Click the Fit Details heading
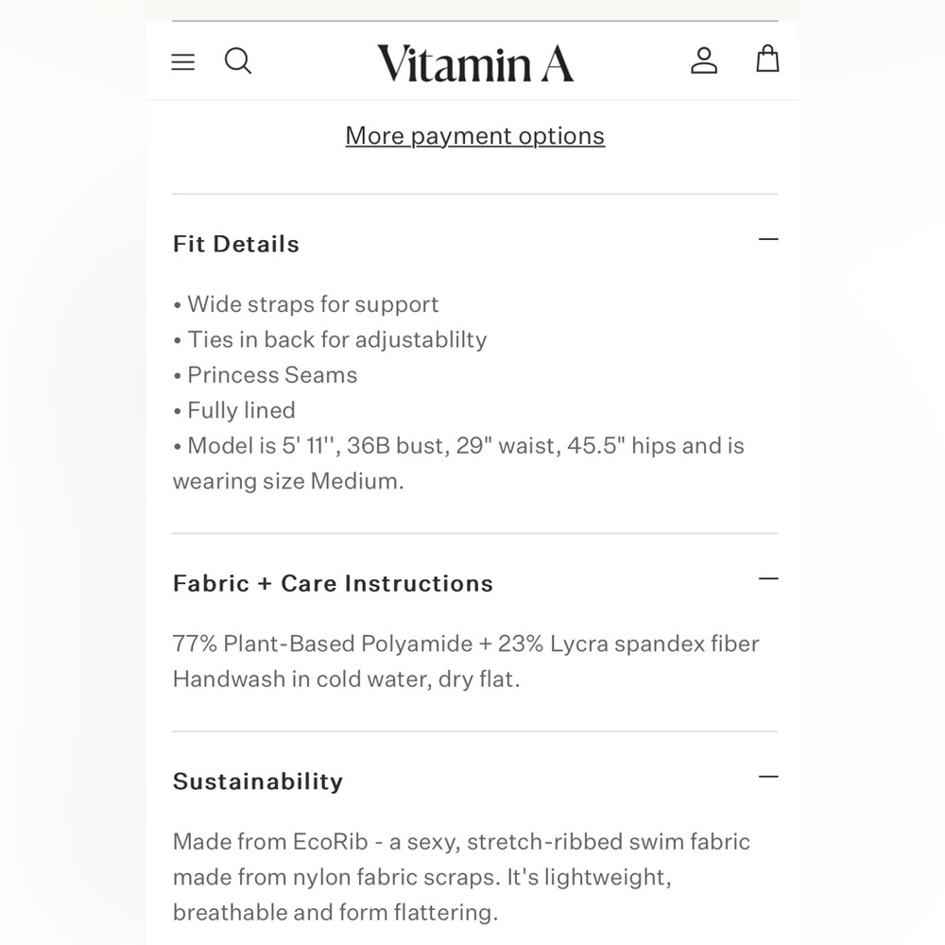The width and height of the screenshot is (945, 945). pos(235,244)
